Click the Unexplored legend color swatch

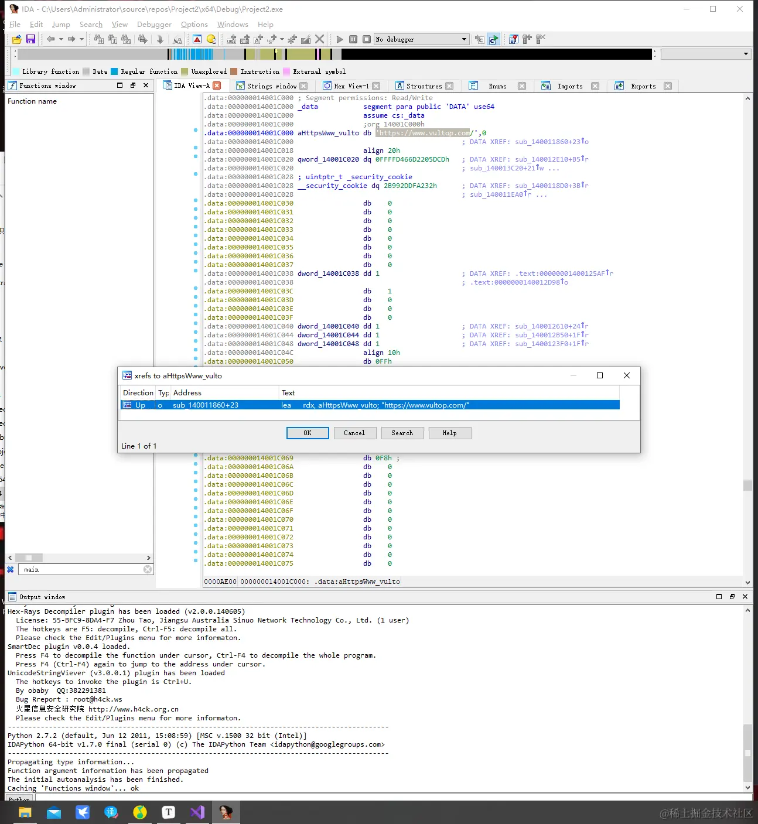point(185,71)
